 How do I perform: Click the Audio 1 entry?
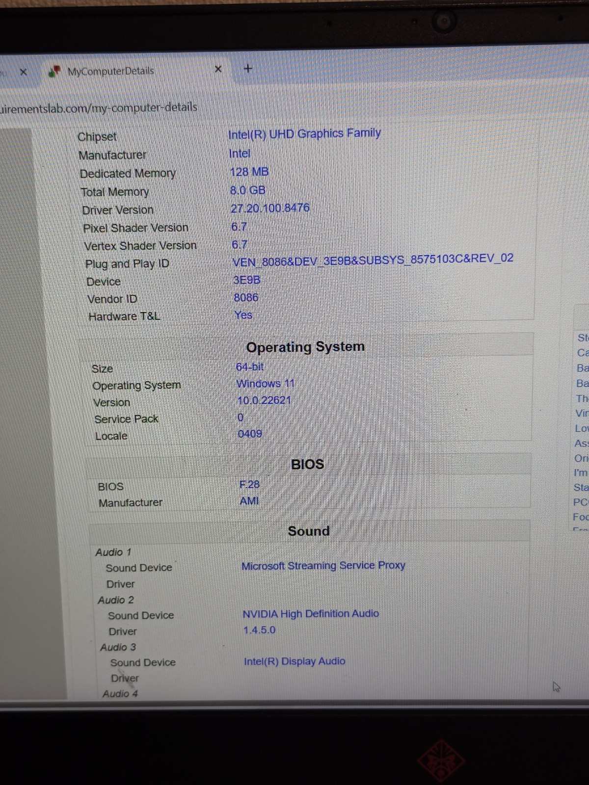click(113, 552)
